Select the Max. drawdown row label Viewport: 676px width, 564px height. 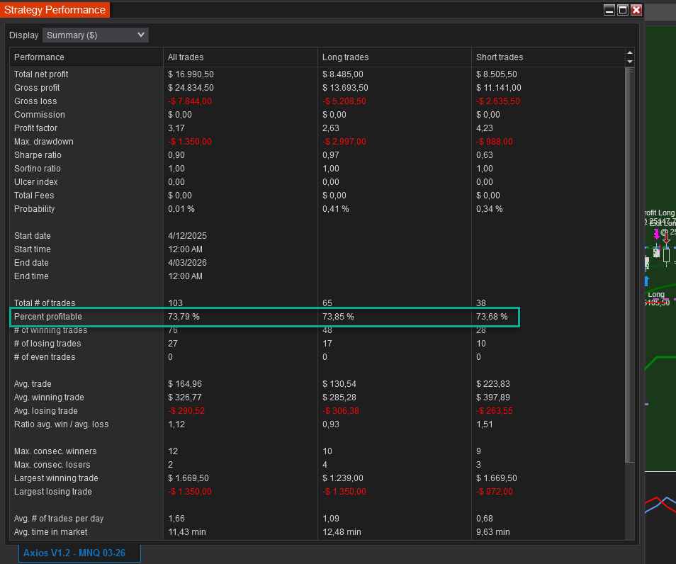click(x=44, y=142)
